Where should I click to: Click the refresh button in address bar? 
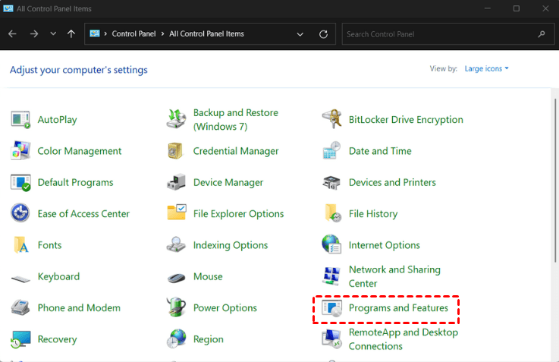pos(324,34)
